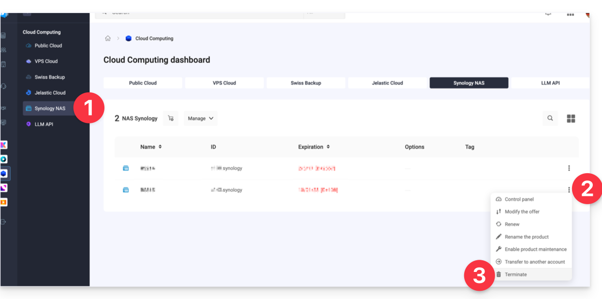Open VPS Cloud in the sidebar

coord(46,61)
